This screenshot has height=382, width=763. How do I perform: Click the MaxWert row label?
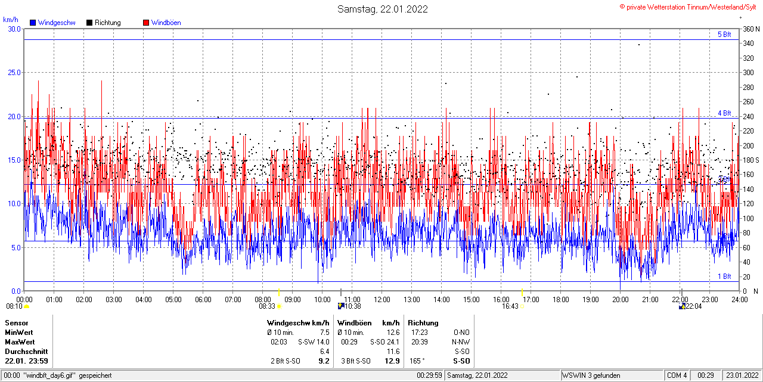(x=20, y=341)
